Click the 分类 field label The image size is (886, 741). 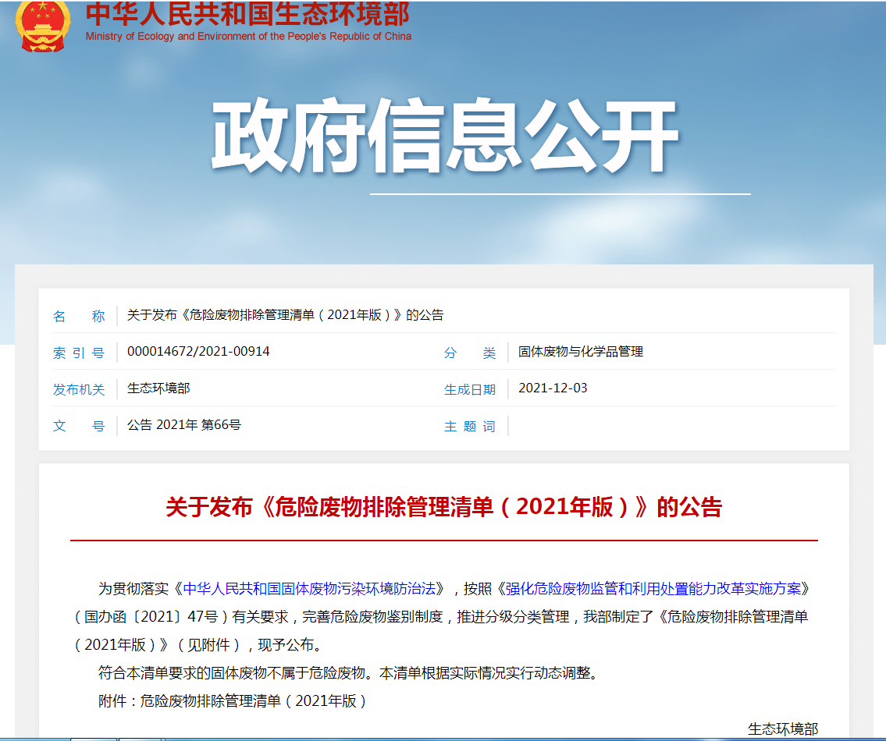click(470, 353)
